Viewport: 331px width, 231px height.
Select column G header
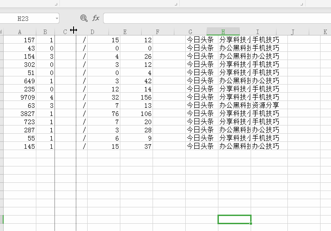[190, 32]
